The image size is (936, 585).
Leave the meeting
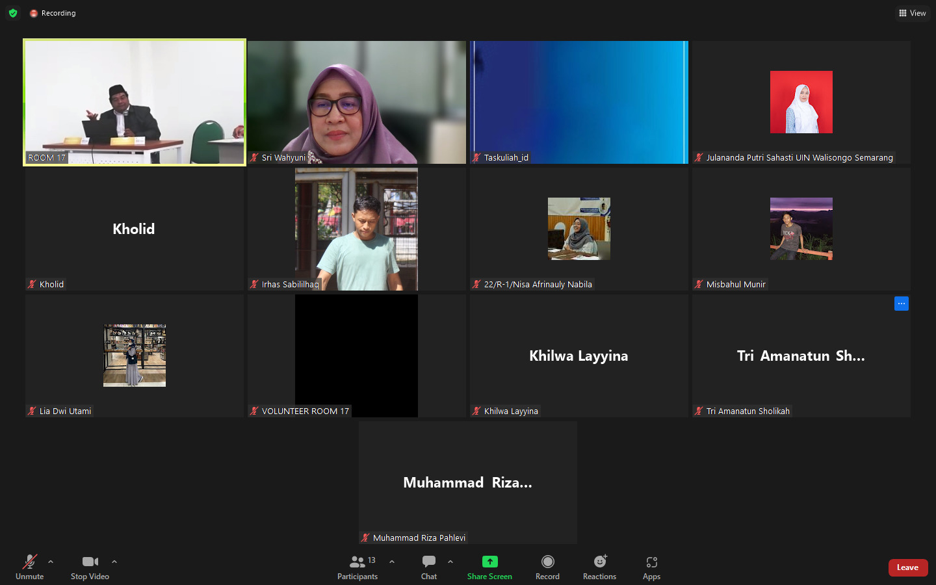coord(907,567)
